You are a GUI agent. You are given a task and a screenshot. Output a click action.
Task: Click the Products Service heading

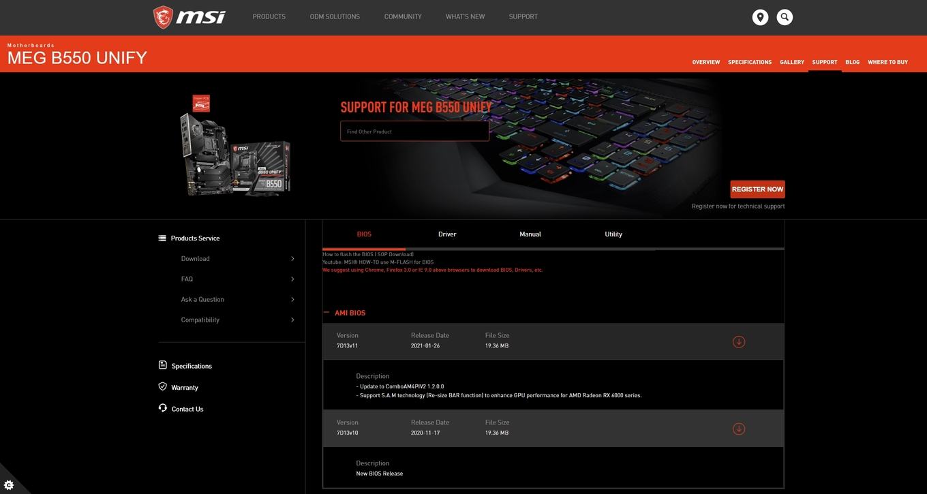(x=195, y=238)
